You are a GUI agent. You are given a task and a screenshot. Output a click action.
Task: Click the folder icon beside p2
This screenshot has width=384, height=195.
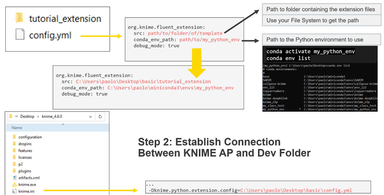pyautogui.click(x=14, y=164)
